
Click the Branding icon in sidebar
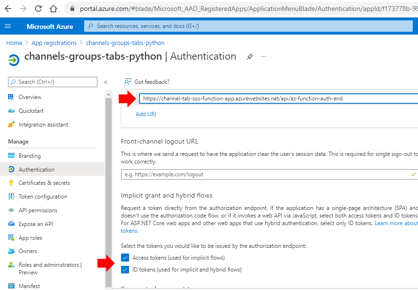pyautogui.click(x=11, y=156)
